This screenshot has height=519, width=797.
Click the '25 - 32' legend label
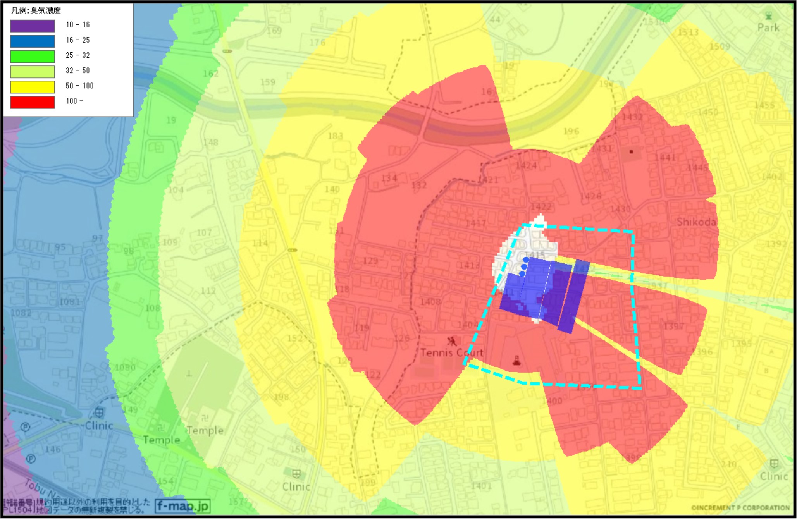[x=77, y=55]
